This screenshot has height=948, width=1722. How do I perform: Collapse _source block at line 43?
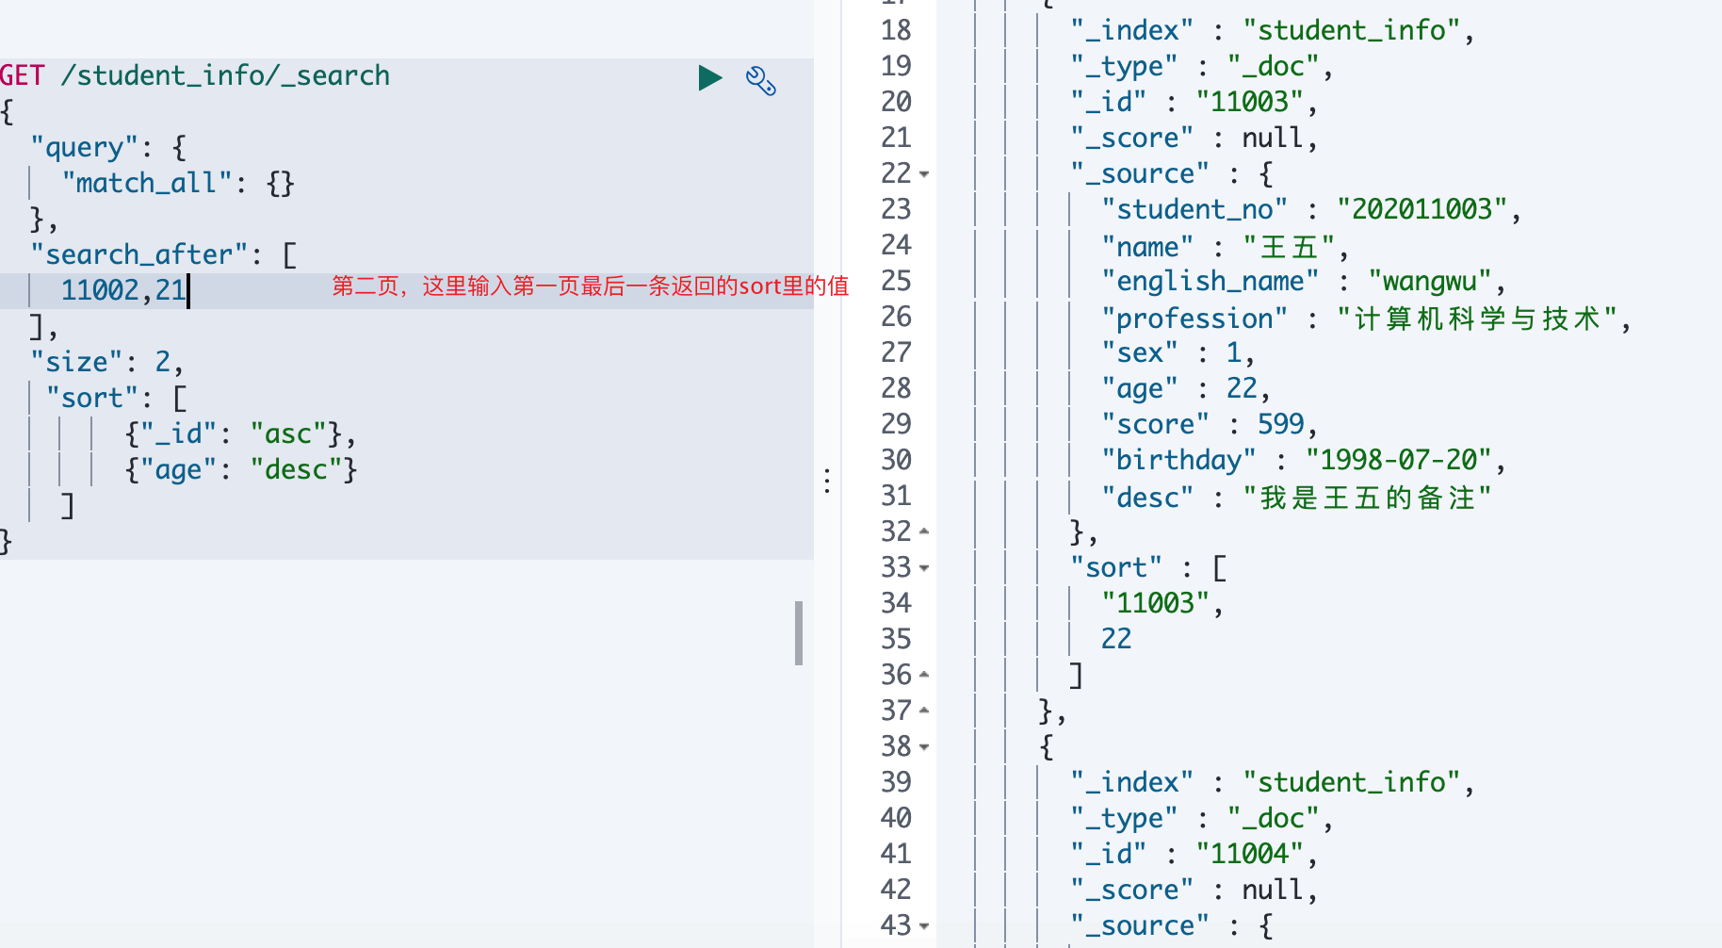click(924, 926)
